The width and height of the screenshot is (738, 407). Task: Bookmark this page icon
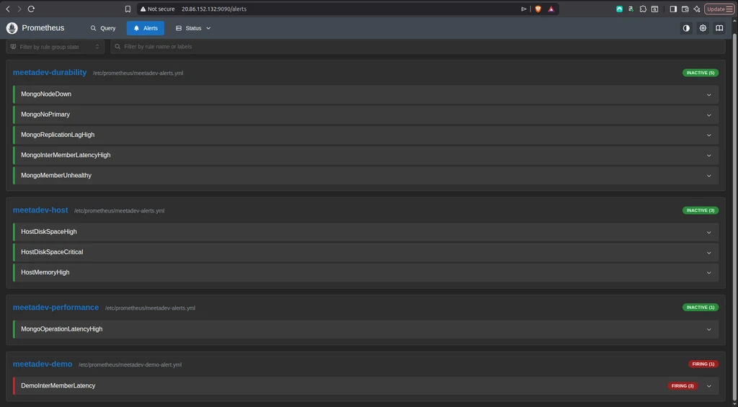click(x=128, y=9)
